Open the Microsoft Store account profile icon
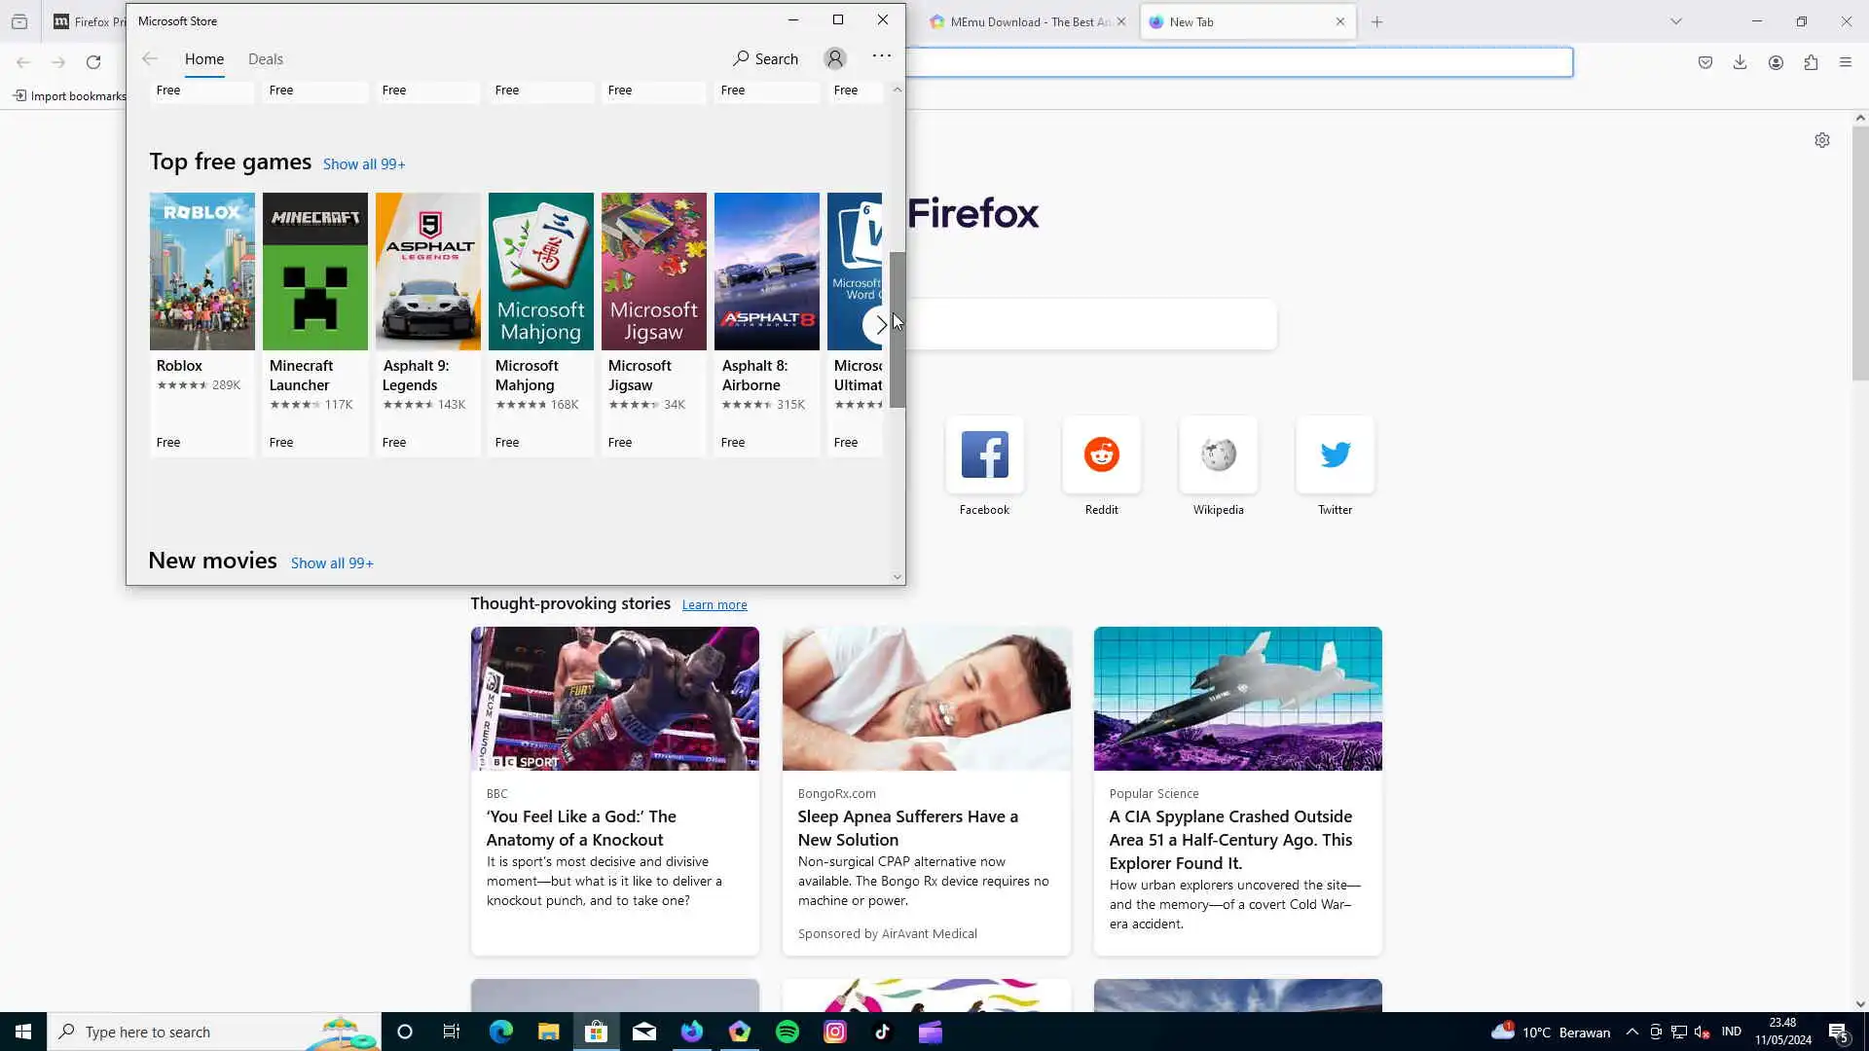This screenshot has width=1869, height=1051. (834, 58)
